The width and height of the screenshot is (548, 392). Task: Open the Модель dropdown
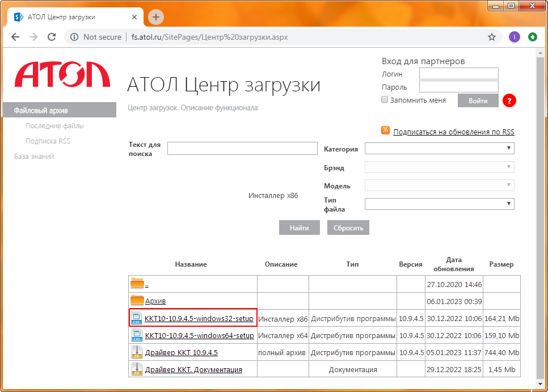(439, 185)
